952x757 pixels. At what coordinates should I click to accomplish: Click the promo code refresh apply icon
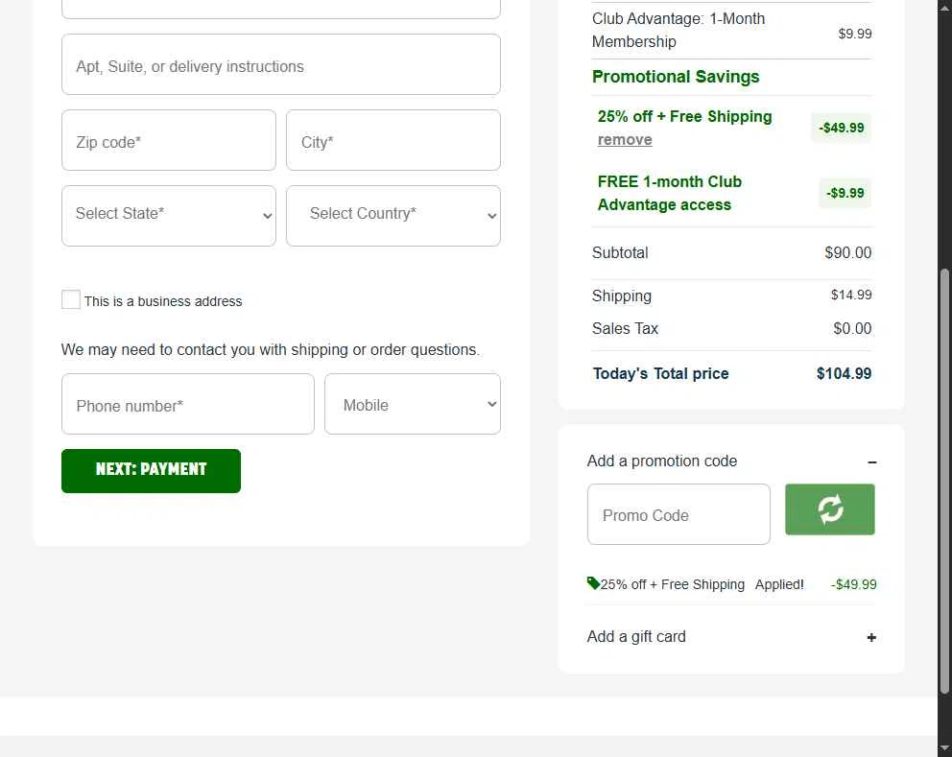coord(830,509)
